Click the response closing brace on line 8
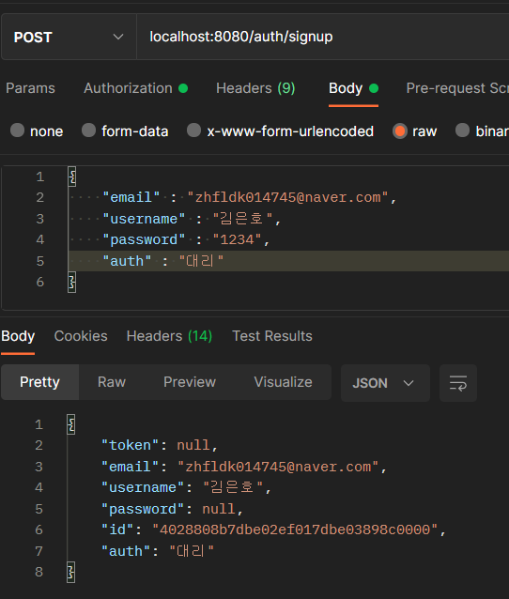 (70, 573)
